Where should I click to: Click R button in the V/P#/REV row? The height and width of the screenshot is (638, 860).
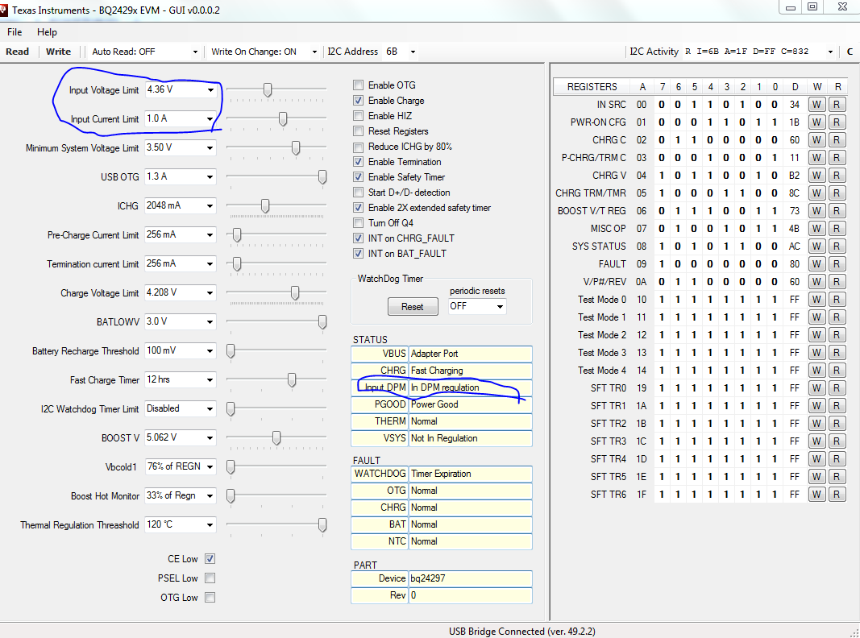click(x=837, y=282)
